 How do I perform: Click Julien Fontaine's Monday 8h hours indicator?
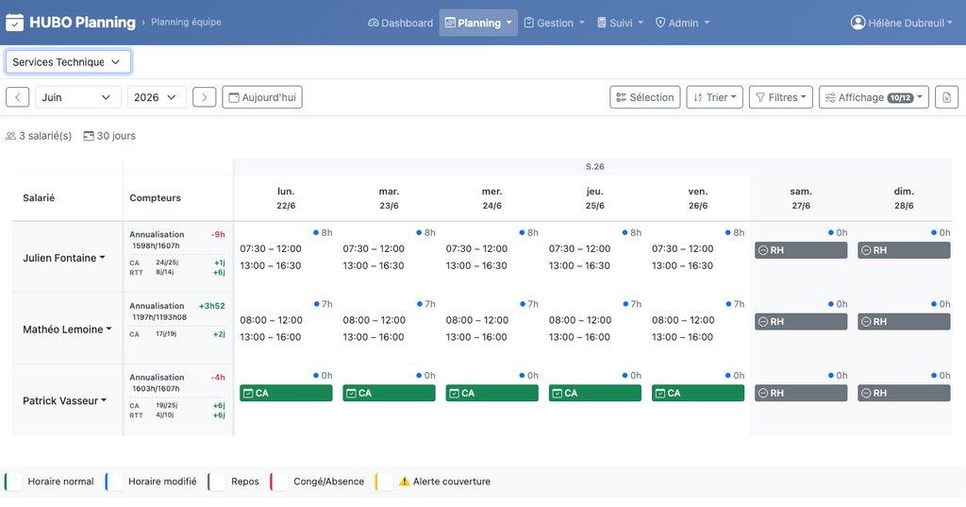323,232
